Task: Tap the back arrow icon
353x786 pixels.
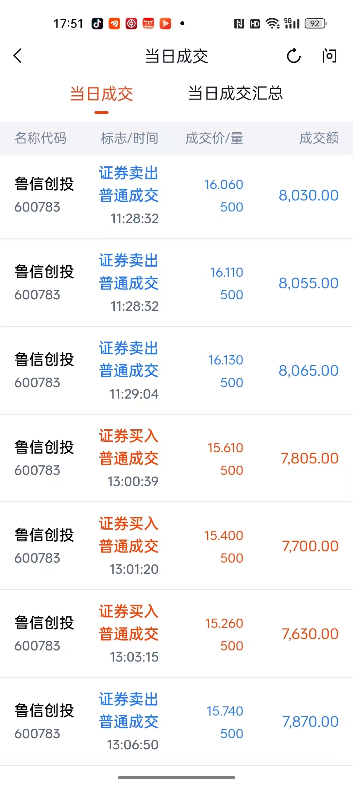Action: [18, 56]
